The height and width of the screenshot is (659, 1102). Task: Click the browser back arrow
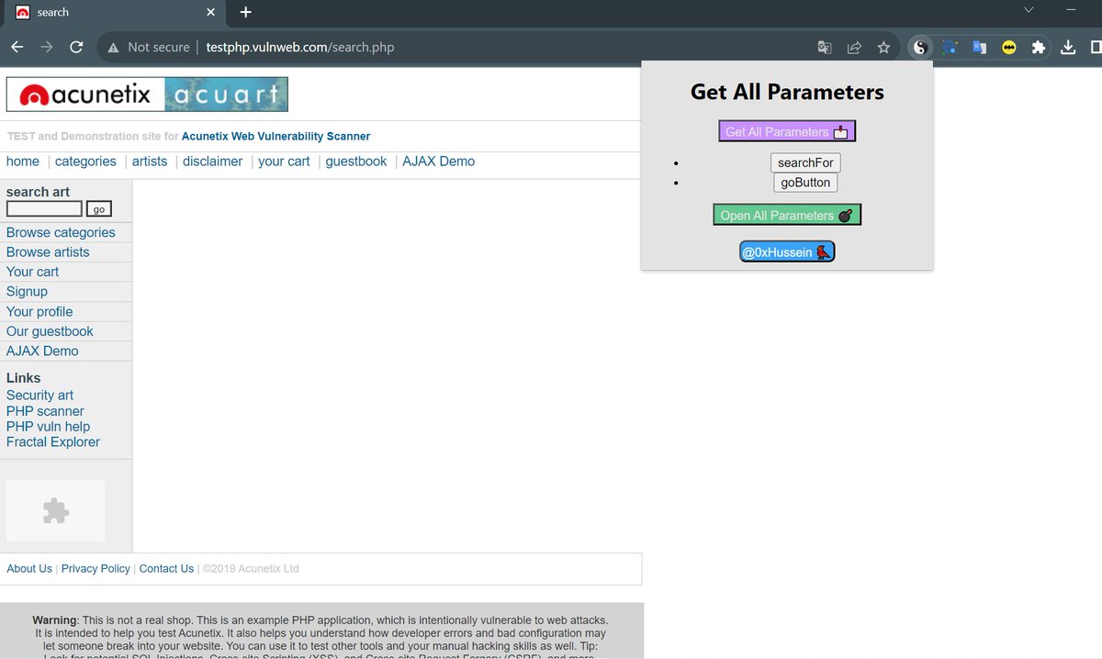click(17, 47)
